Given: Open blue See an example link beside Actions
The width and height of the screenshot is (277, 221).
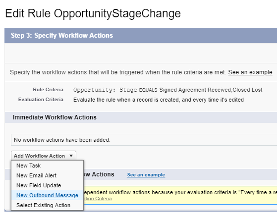Looking at the screenshot, I should [146, 175].
